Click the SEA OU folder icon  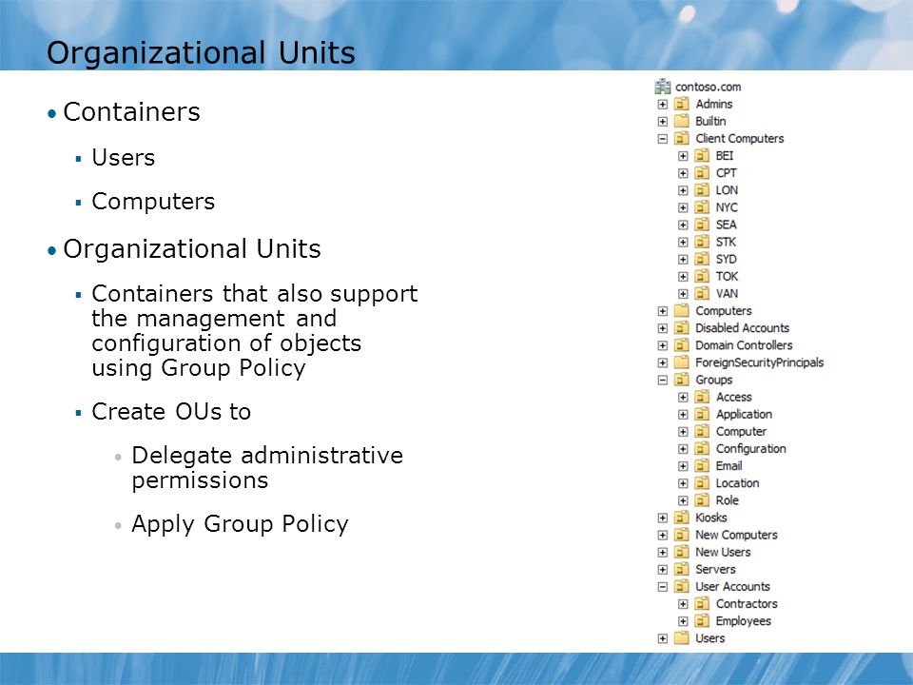point(702,225)
